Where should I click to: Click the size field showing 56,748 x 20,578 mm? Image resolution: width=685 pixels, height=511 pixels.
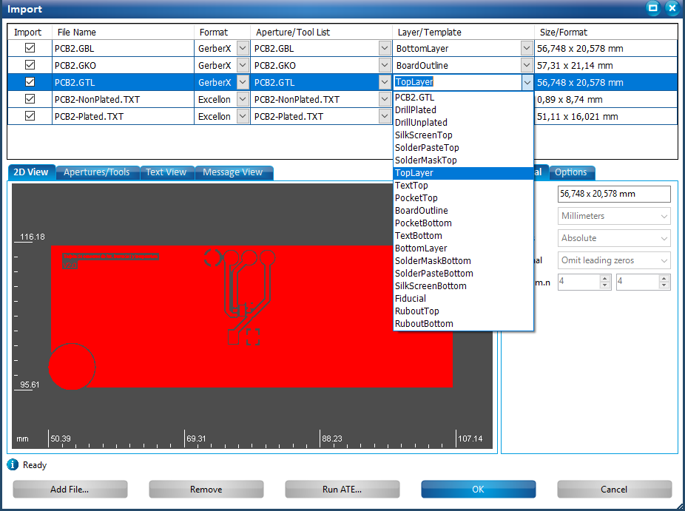614,194
